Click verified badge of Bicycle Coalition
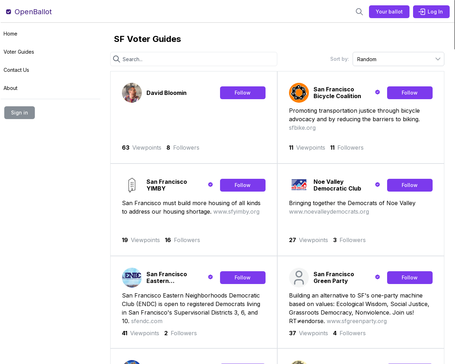 pyautogui.click(x=378, y=92)
